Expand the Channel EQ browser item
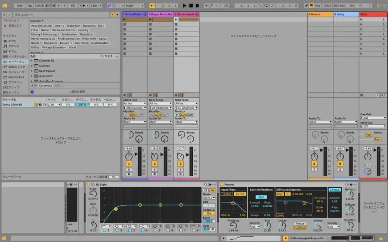 (32, 61)
